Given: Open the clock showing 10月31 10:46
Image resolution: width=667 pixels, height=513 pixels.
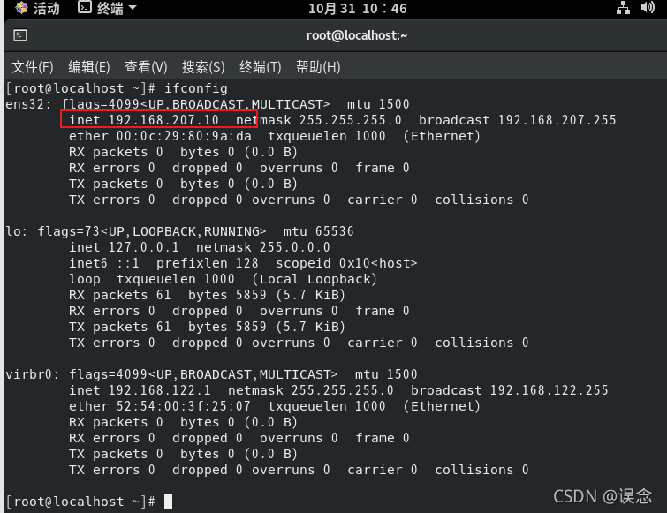Looking at the screenshot, I should click(x=357, y=9).
